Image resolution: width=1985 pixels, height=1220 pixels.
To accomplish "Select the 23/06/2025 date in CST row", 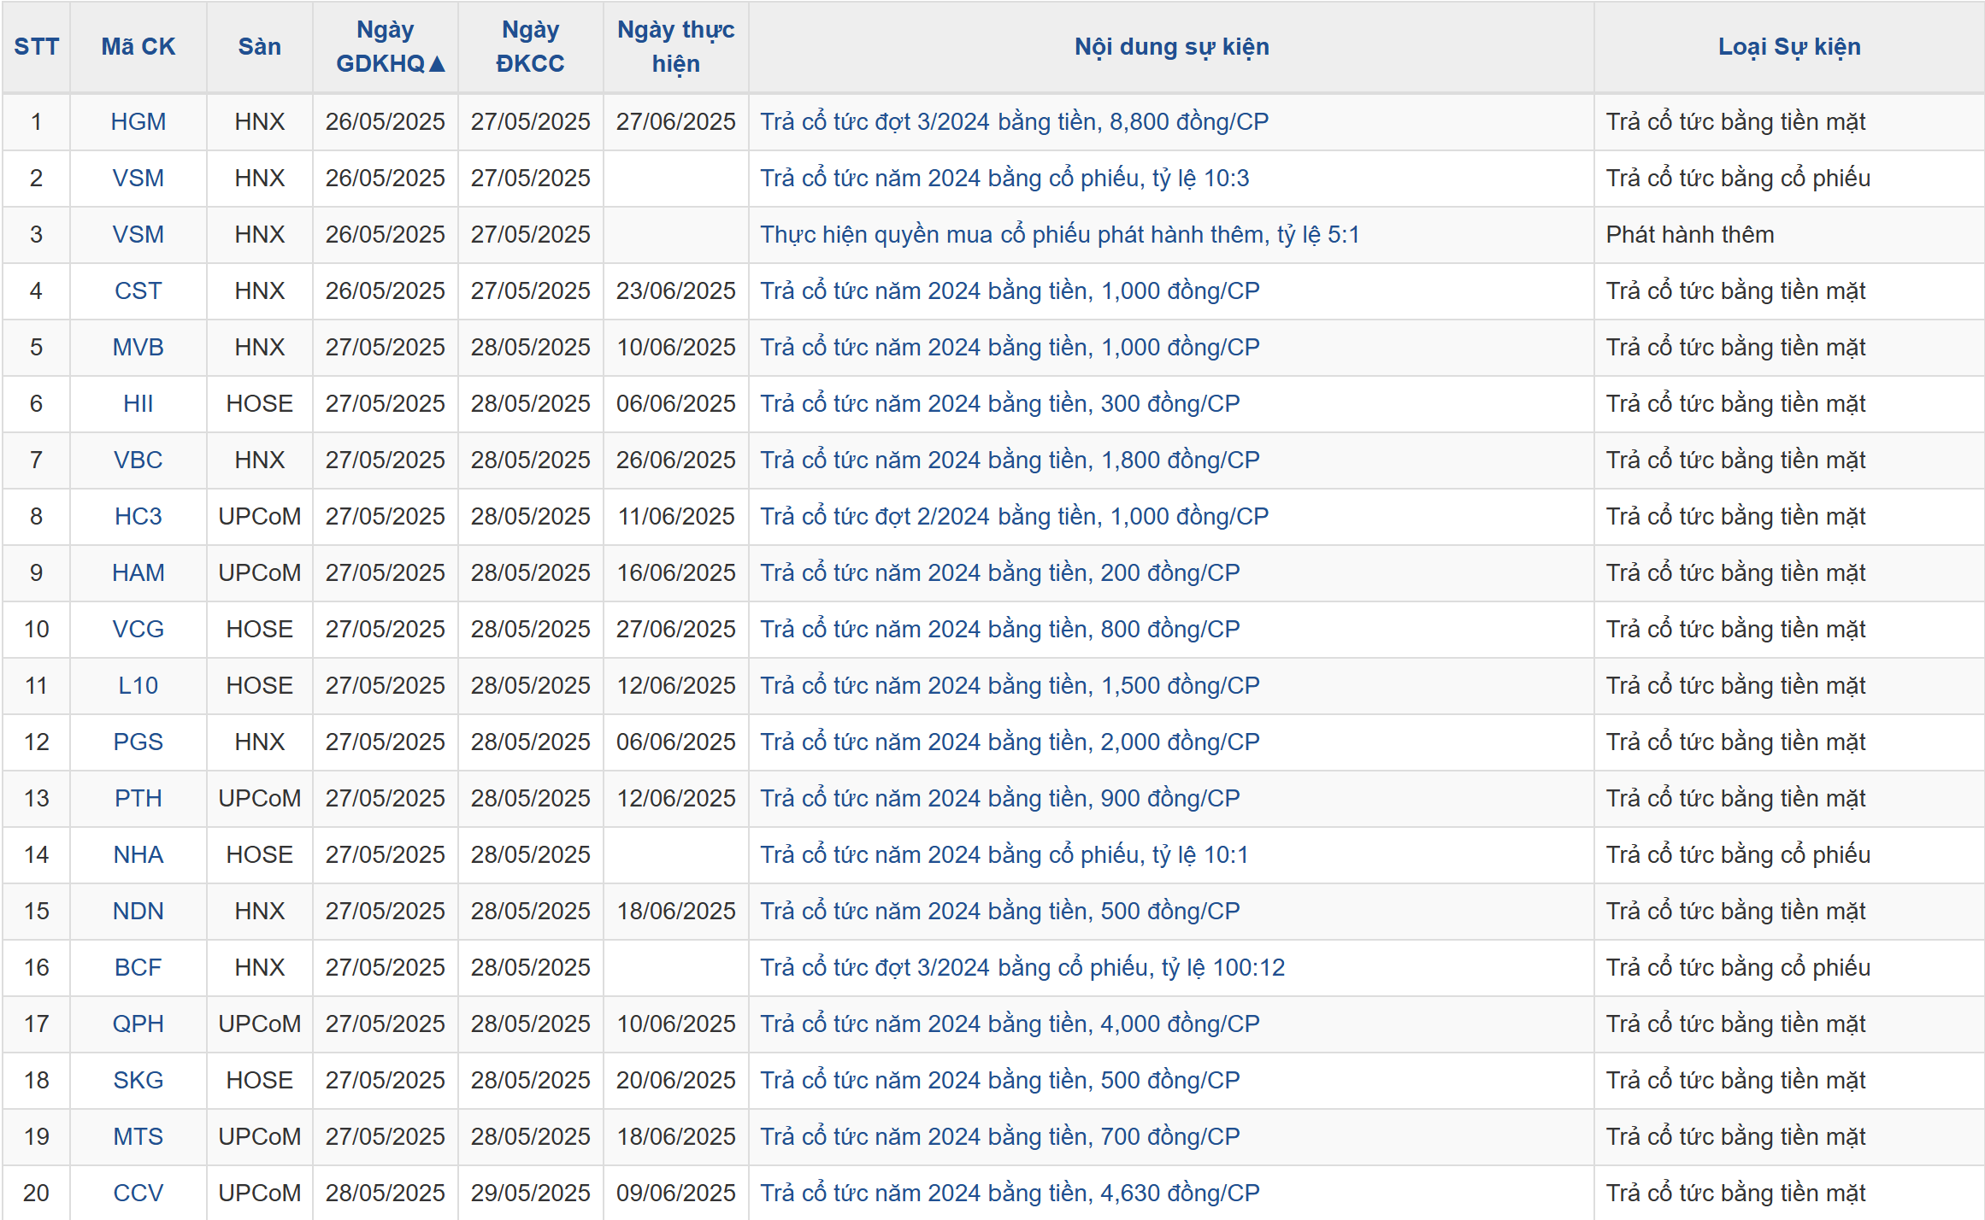I will click(676, 291).
